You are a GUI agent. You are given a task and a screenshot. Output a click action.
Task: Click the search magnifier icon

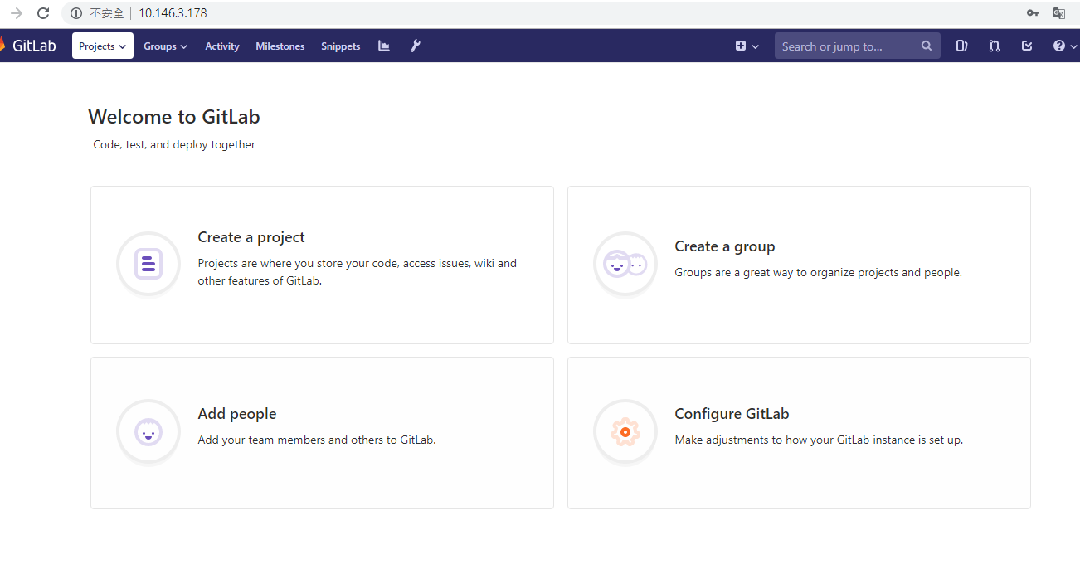[927, 46]
